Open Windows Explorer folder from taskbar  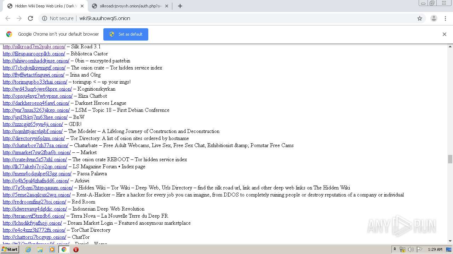pos(40,249)
